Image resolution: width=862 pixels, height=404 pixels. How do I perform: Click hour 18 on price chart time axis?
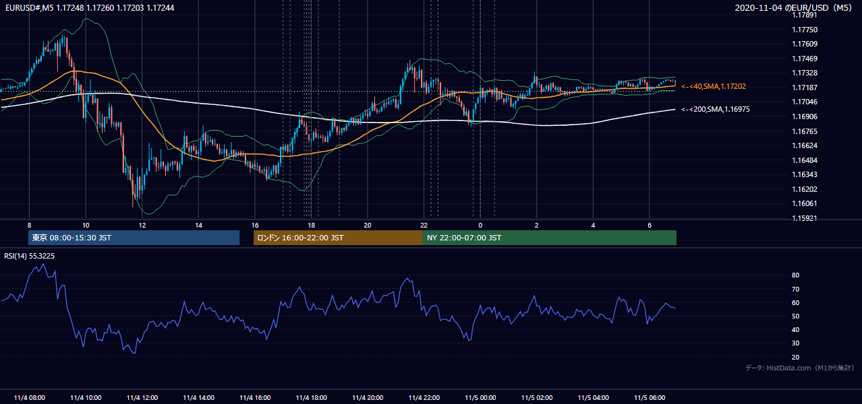(312, 225)
